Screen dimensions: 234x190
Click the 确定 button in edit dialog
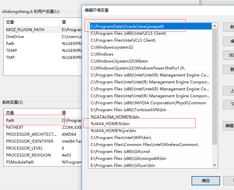[x=206, y=181]
